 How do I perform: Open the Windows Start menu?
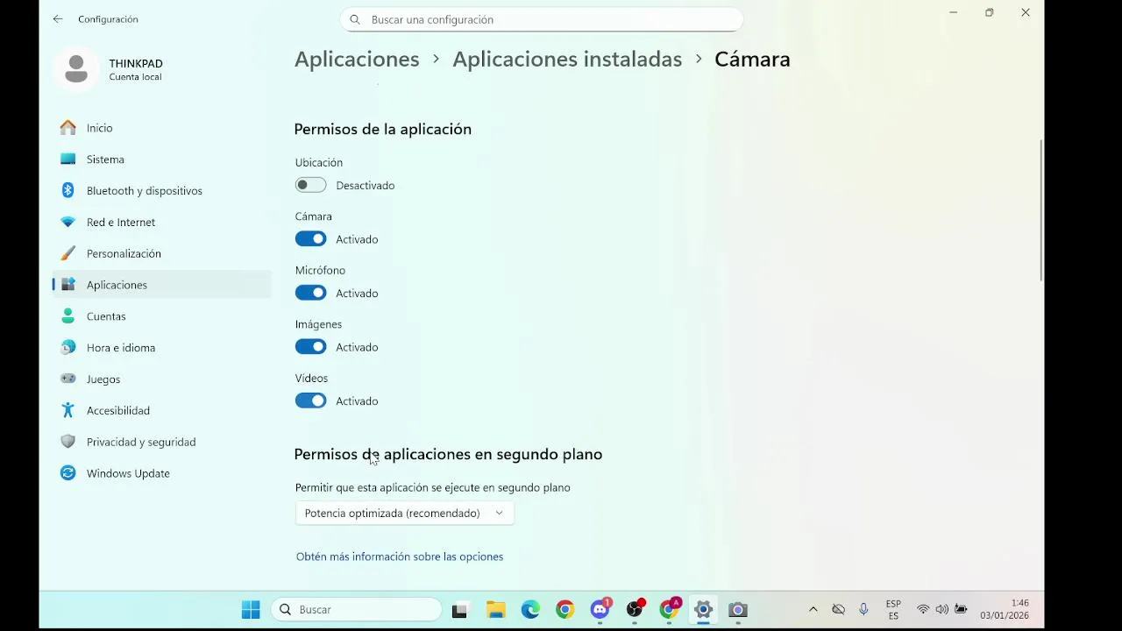click(251, 610)
